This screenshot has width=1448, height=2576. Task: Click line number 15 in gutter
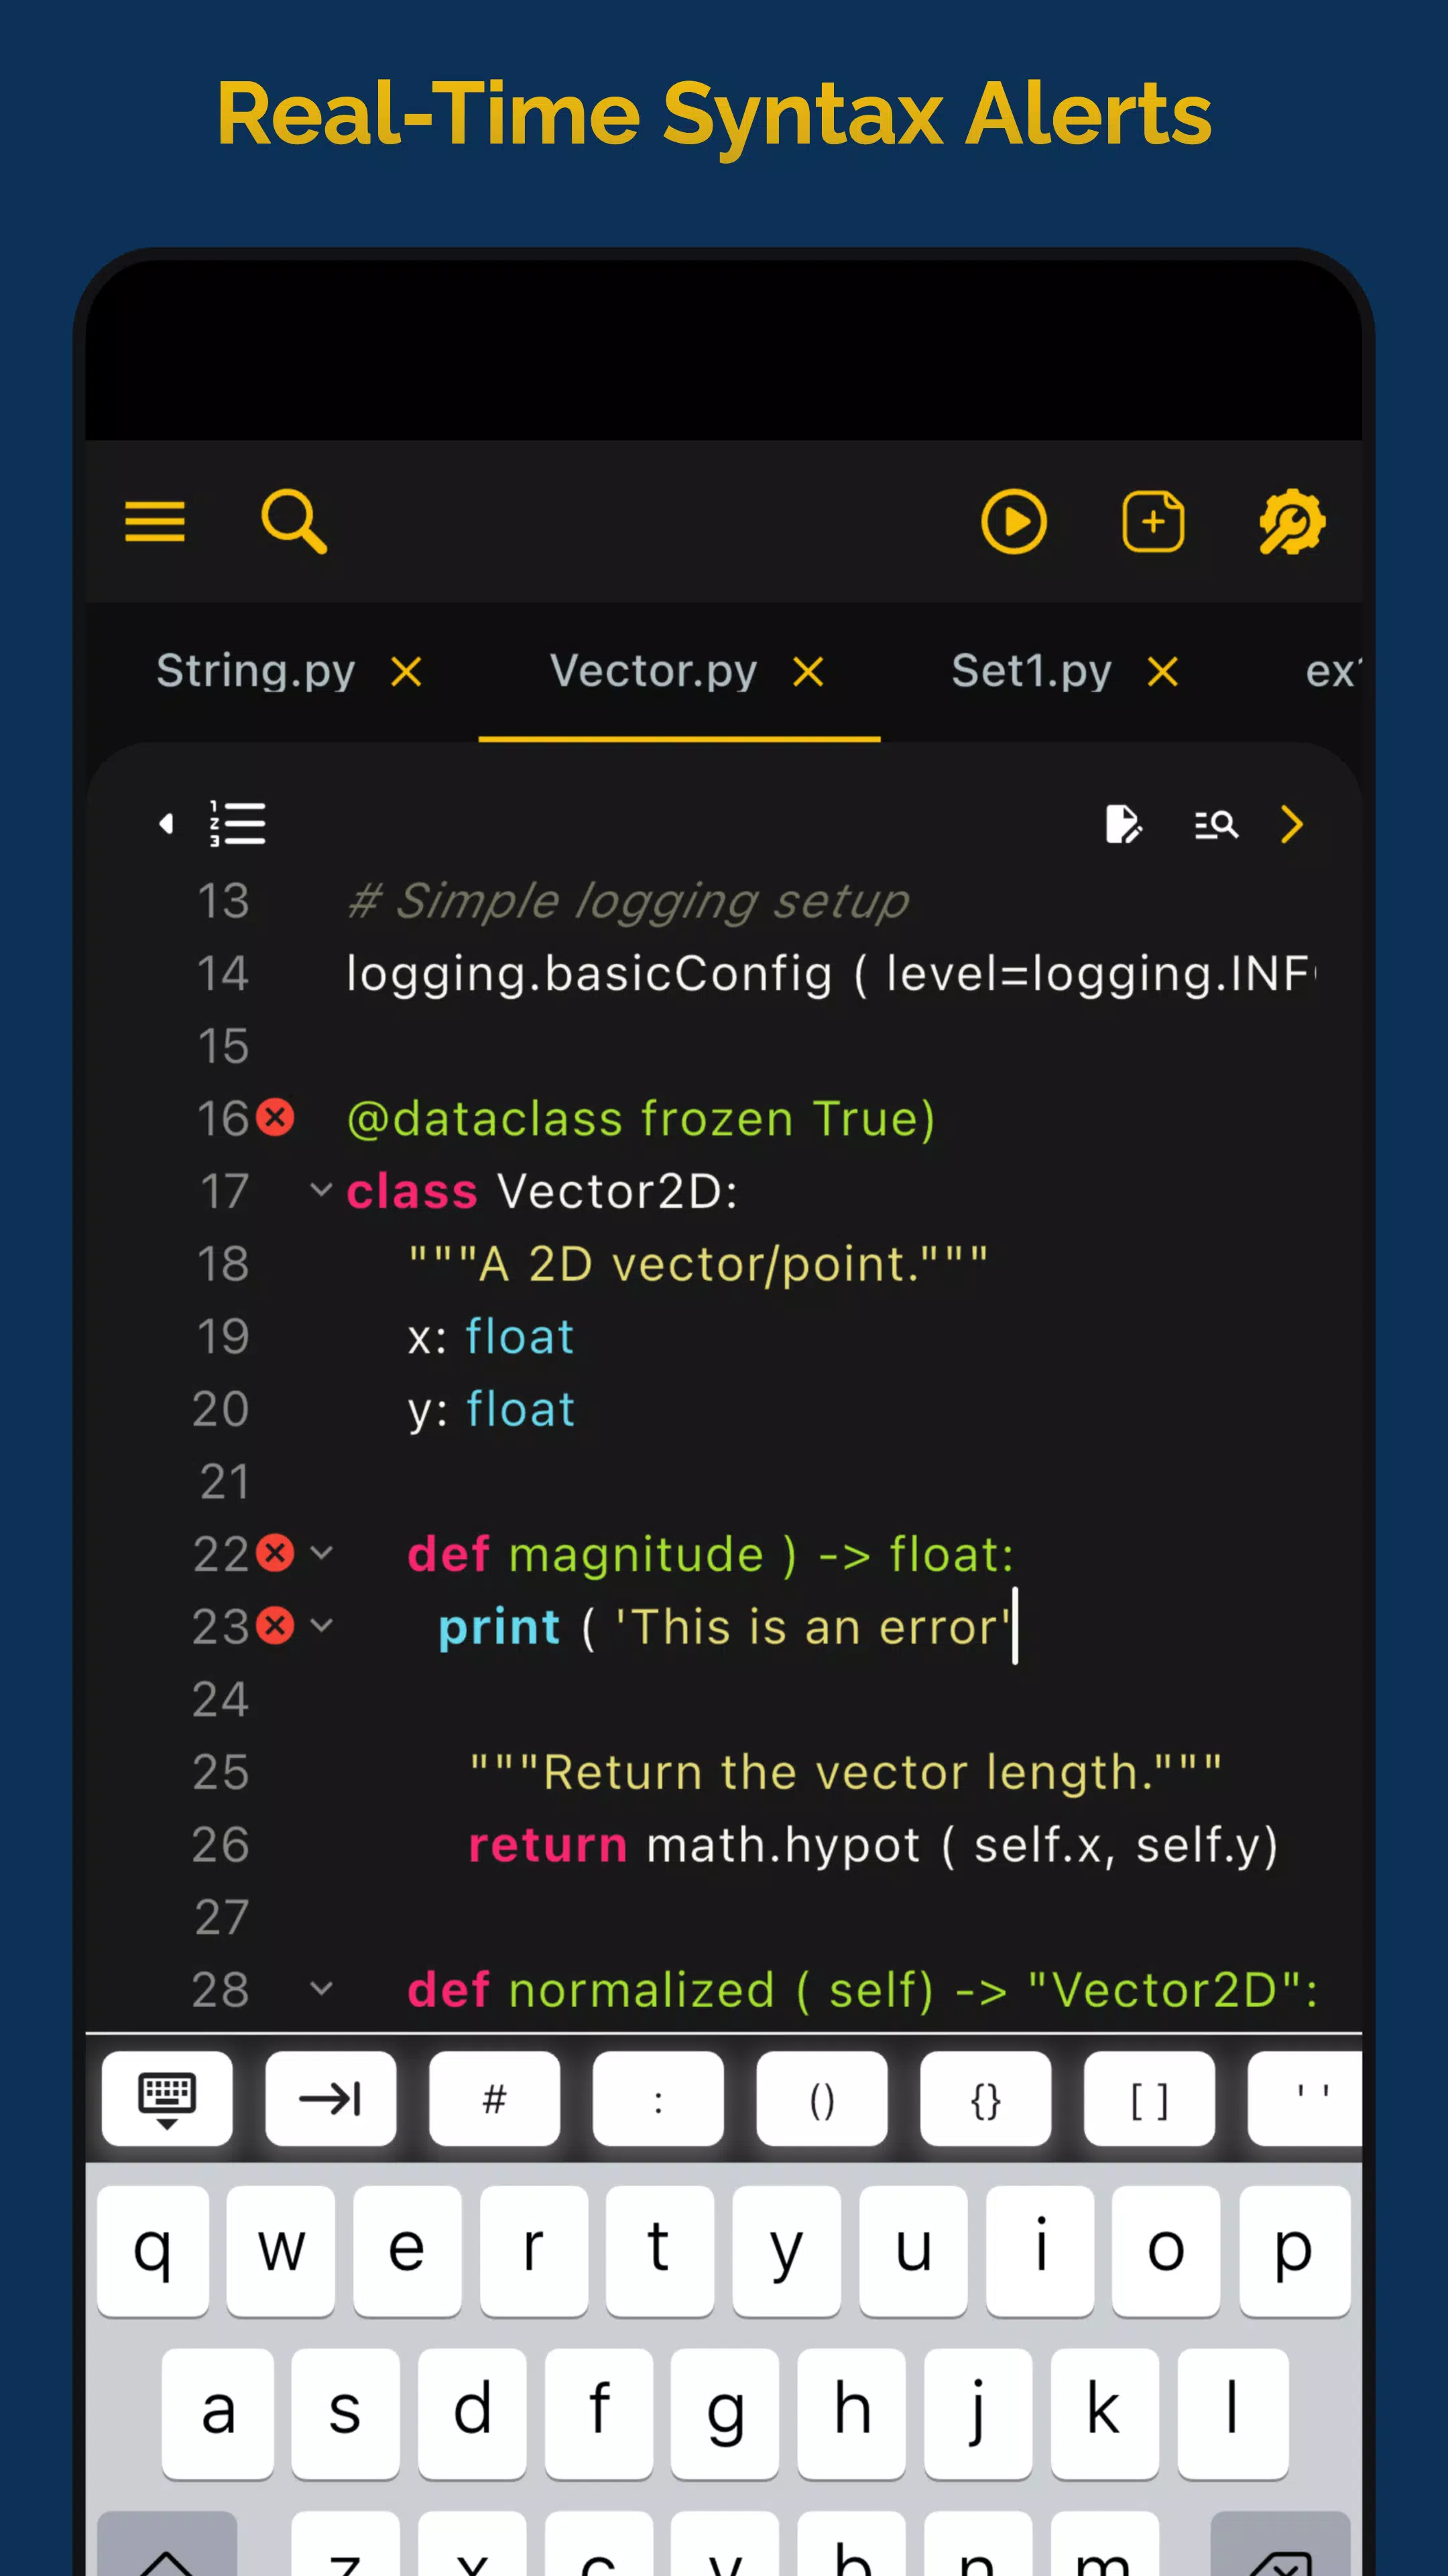pos(223,1046)
